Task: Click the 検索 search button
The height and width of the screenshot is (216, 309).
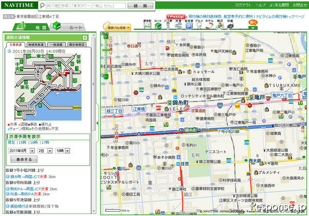Action: [140, 6]
